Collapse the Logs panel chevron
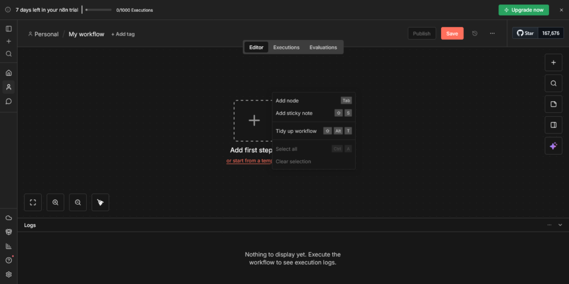Image resolution: width=569 pixels, height=284 pixels. (560, 225)
